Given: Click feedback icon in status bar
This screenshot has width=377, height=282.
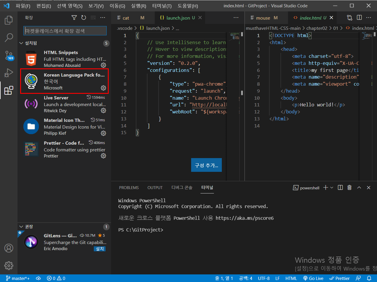Looking at the screenshot, I should 358,278.
